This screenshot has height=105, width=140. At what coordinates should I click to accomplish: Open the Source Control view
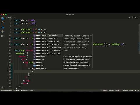(x=3, y=27)
